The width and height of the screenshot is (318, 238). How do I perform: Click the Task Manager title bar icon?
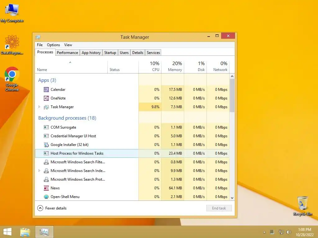(x=38, y=37)
